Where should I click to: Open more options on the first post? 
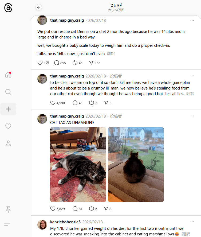[x=192, y=20]
